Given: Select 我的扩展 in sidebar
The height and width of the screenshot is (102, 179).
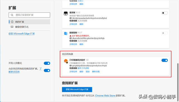Looking at the screenshot, I should 29,22.
